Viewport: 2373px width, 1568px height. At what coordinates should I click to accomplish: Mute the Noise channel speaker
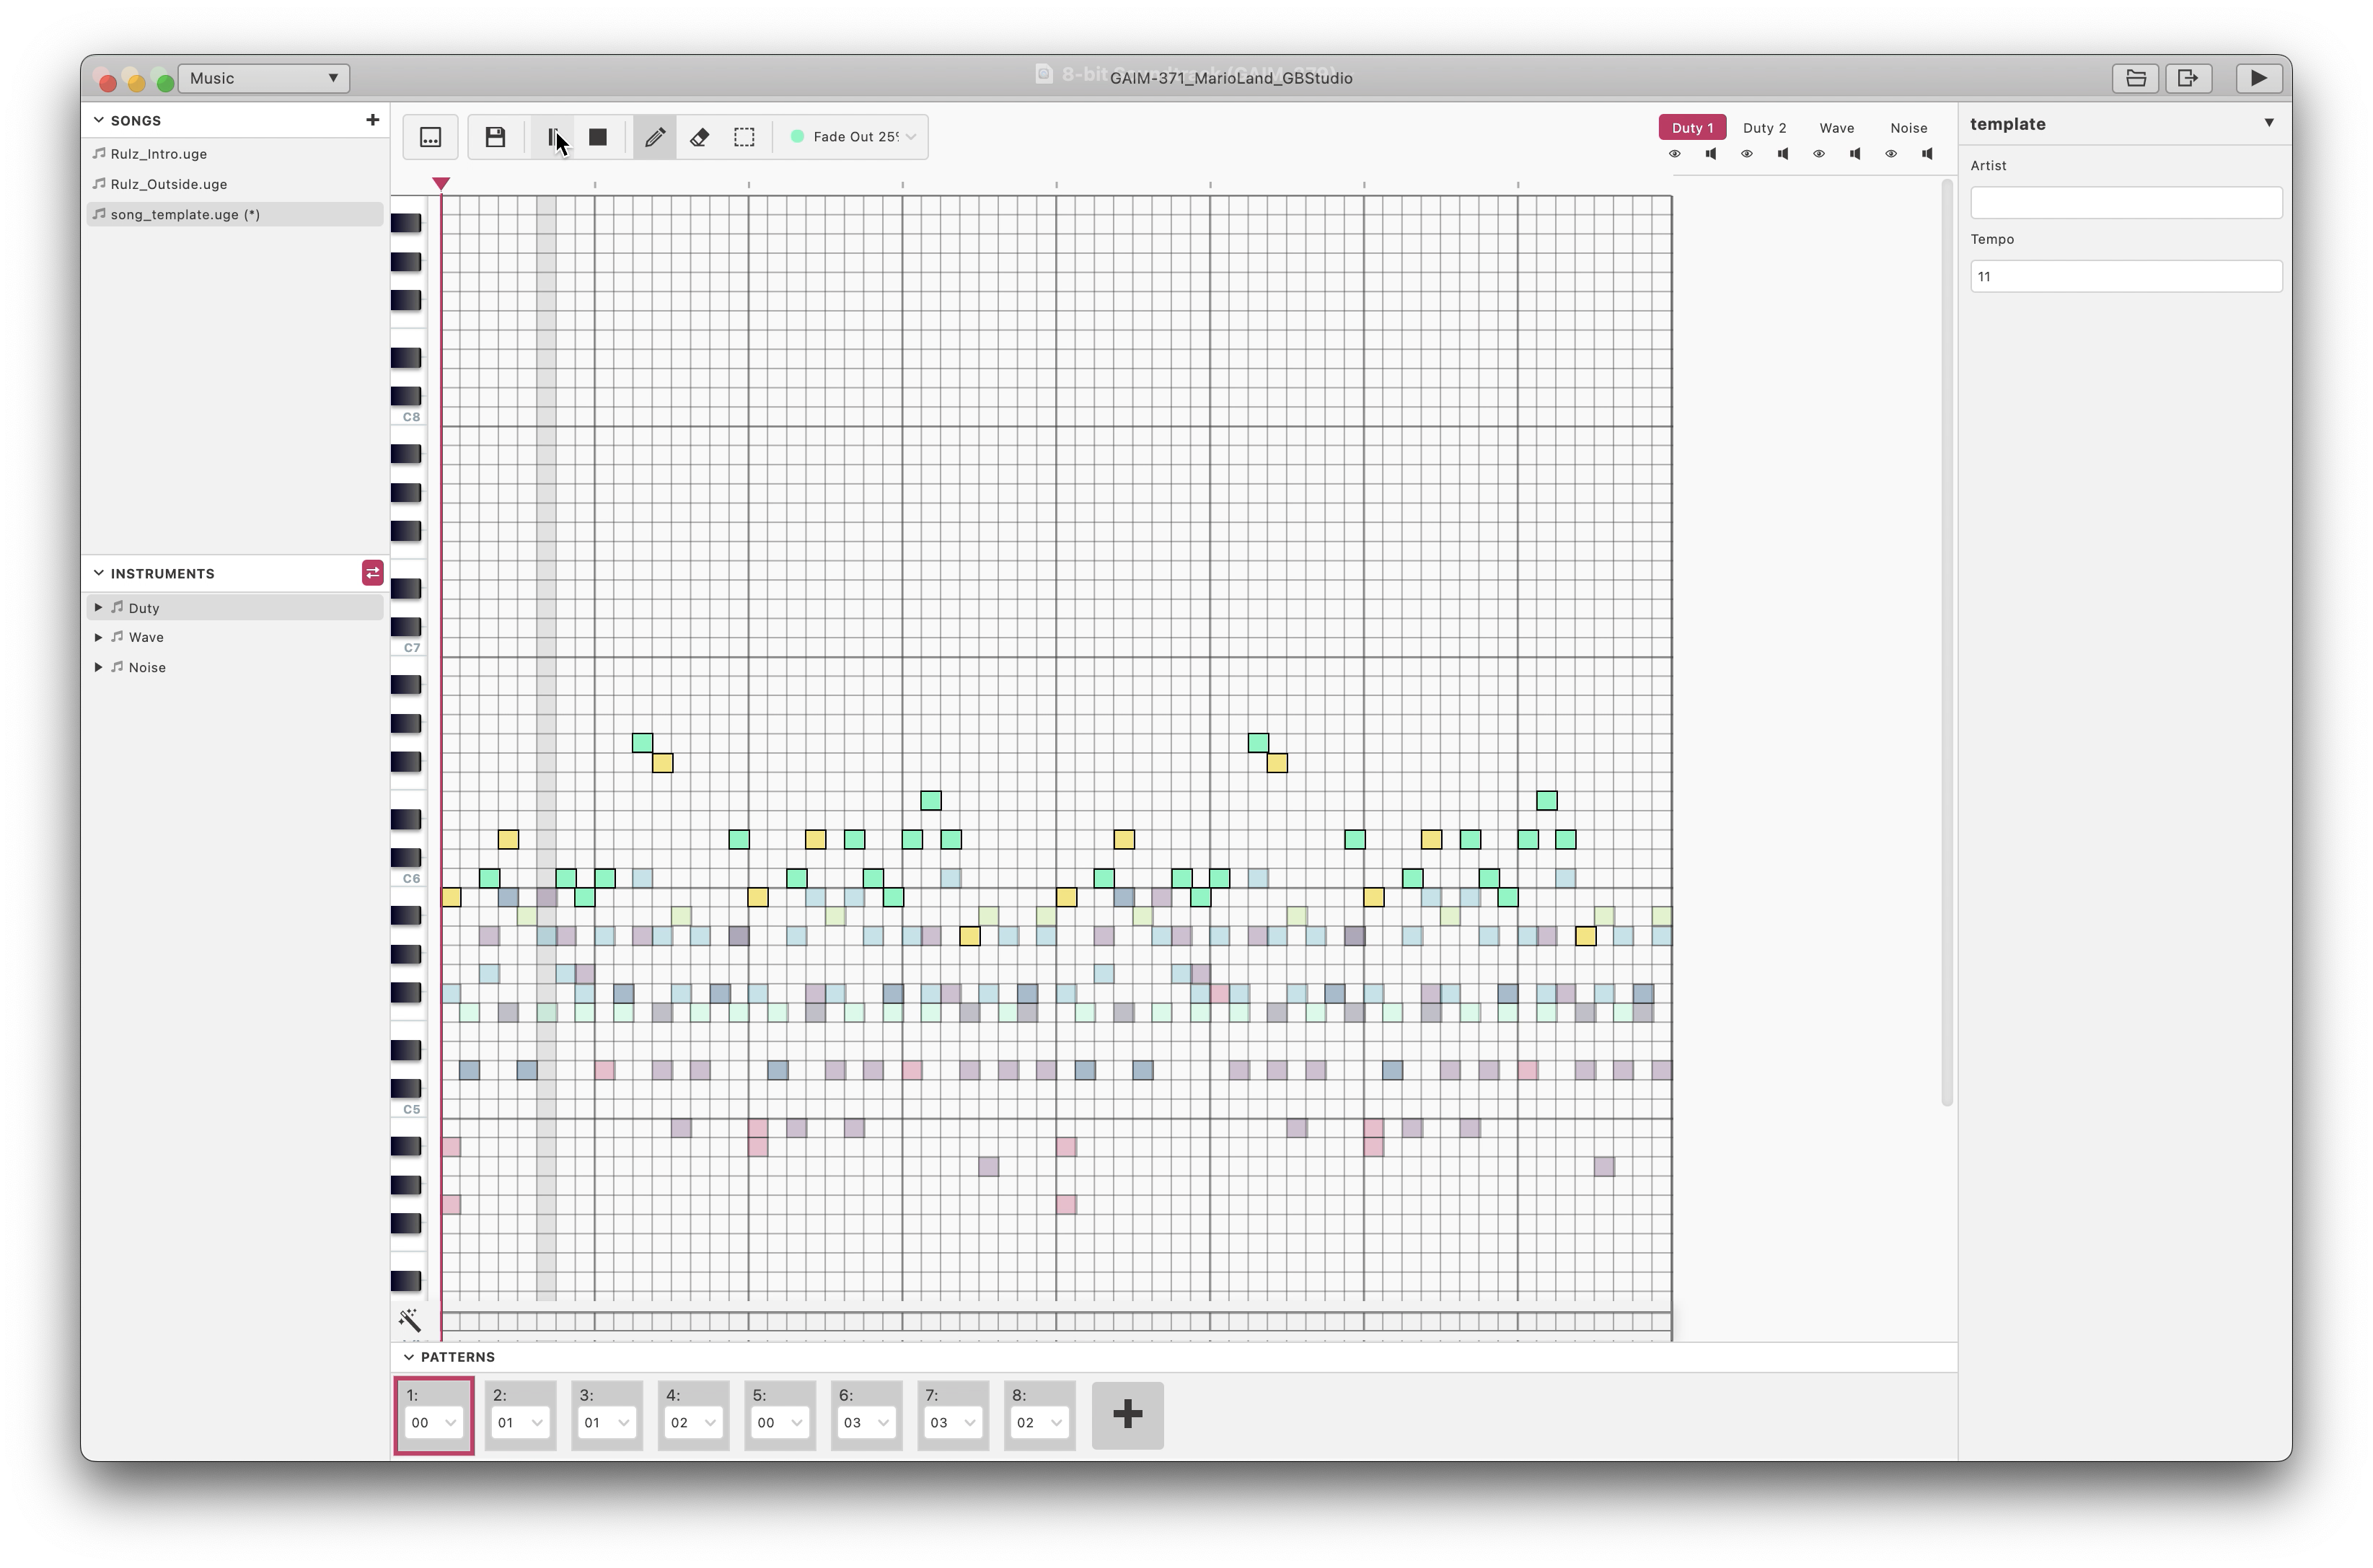(1926, 154)
